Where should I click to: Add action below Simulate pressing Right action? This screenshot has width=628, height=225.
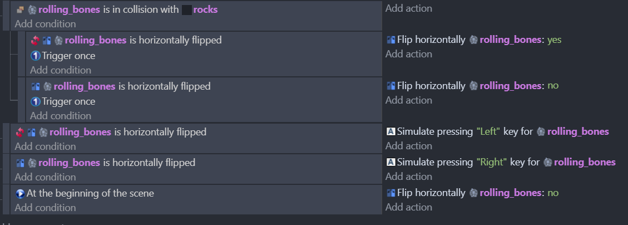(409, 177)
